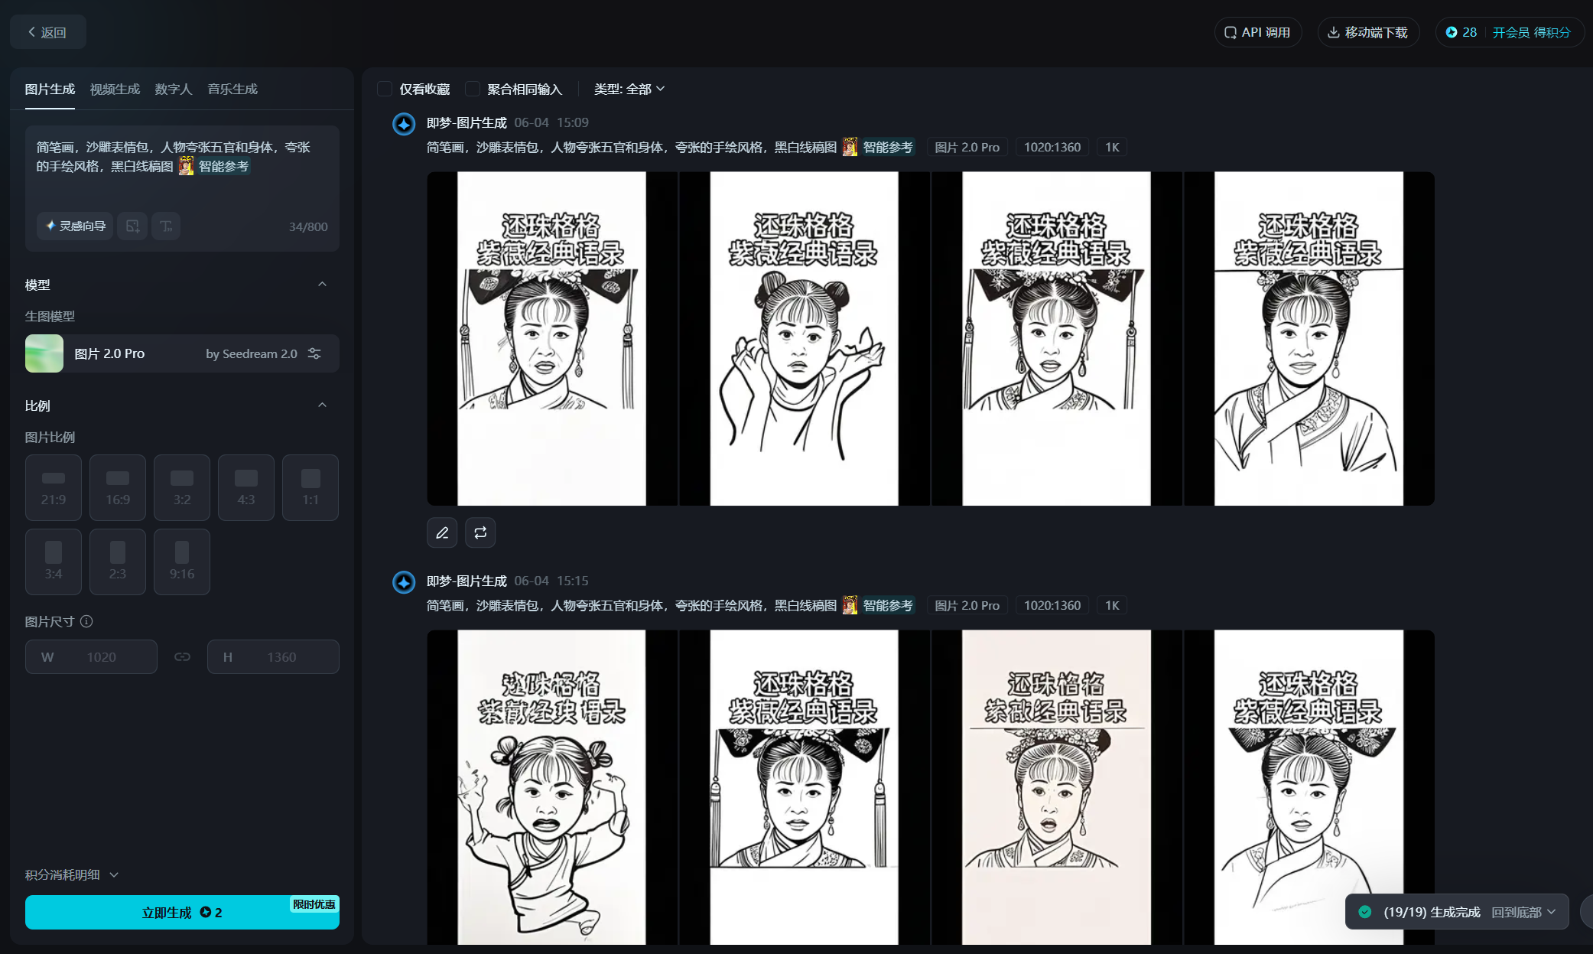Click the 回到底部 back to bottom button
1593x954 pixels.
1523,912
